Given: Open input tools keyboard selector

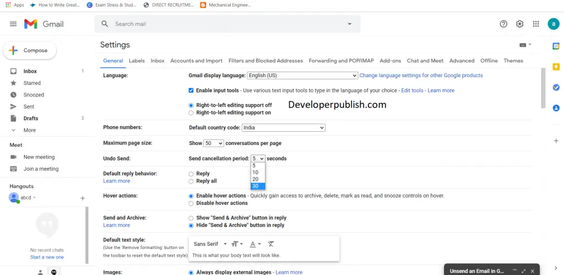Looking at the screenshot, I should coord(525,45).
